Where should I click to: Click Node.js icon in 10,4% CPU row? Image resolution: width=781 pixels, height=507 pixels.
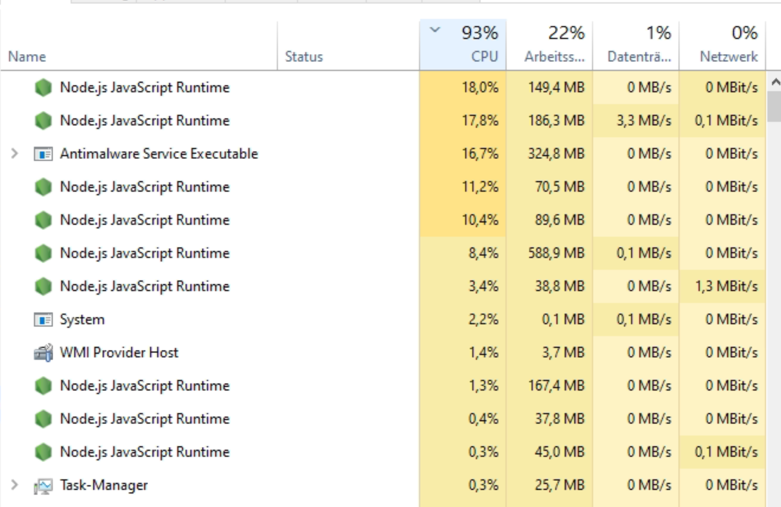pyautogui.click(x=43, y=220)
